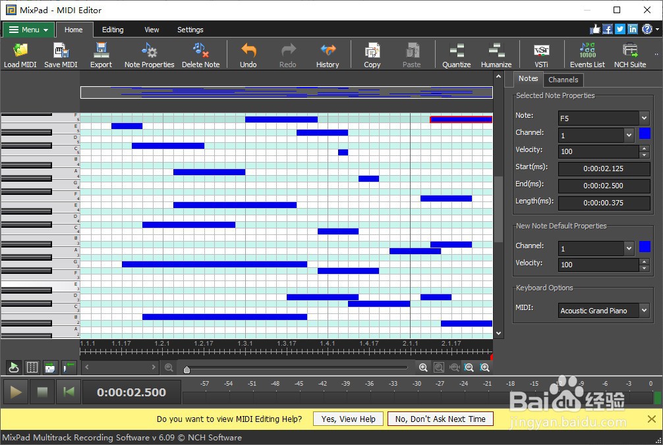Increase selected note Velocity stepper up
663x445 pixels.
click(644, 148)
